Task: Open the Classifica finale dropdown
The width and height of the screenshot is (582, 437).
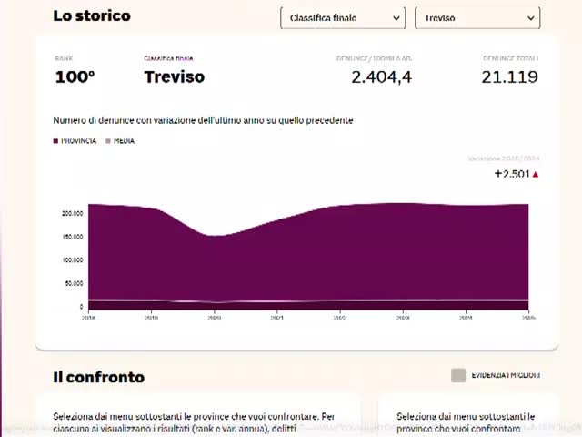Action: tap(343, 18)
